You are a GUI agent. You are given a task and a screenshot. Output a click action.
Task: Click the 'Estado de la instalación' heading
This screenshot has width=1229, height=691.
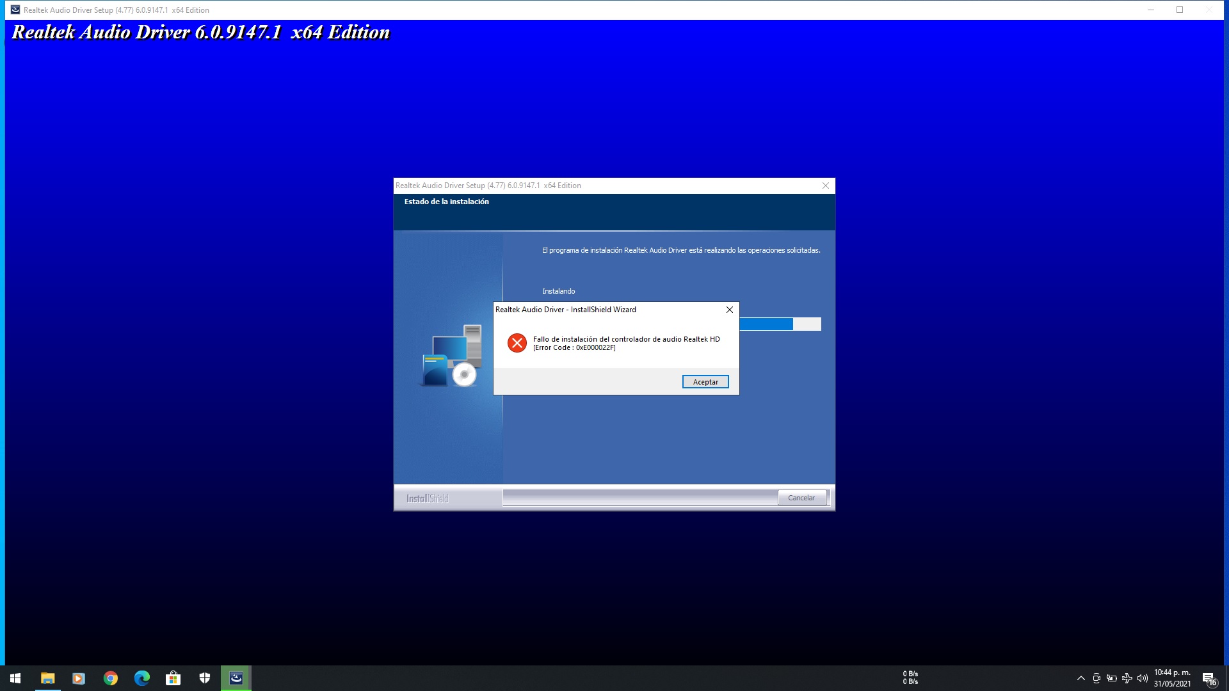pos(446,202)
